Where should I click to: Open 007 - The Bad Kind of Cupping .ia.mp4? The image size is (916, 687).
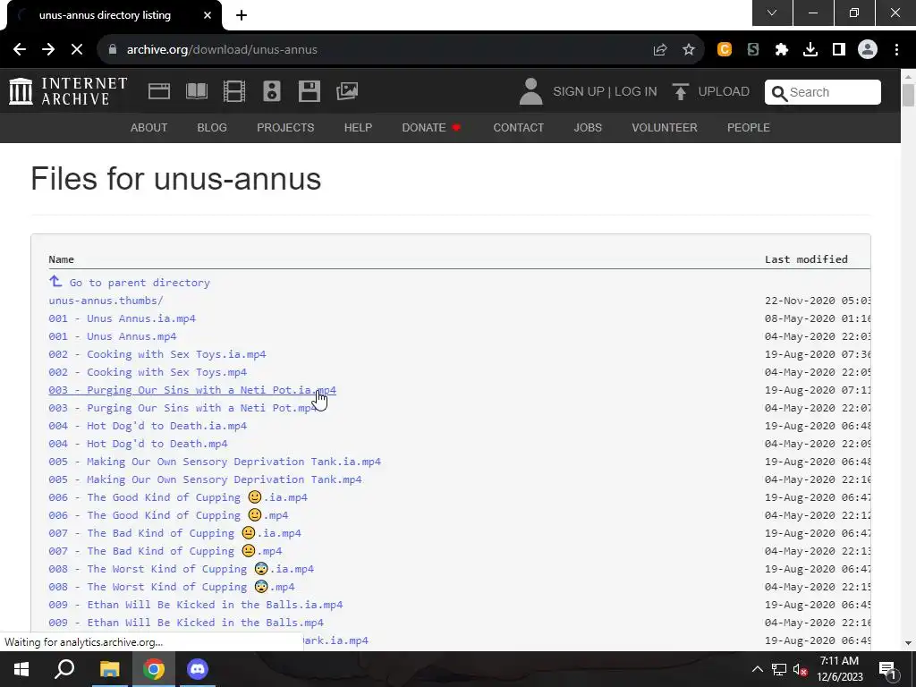(174, 533)
